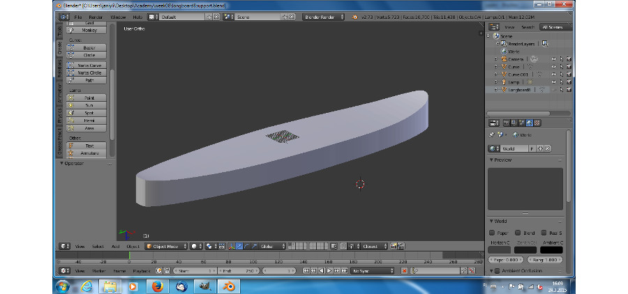
Task: Expand the Longboard8 entry in the outliner
Action: [495, 90]
